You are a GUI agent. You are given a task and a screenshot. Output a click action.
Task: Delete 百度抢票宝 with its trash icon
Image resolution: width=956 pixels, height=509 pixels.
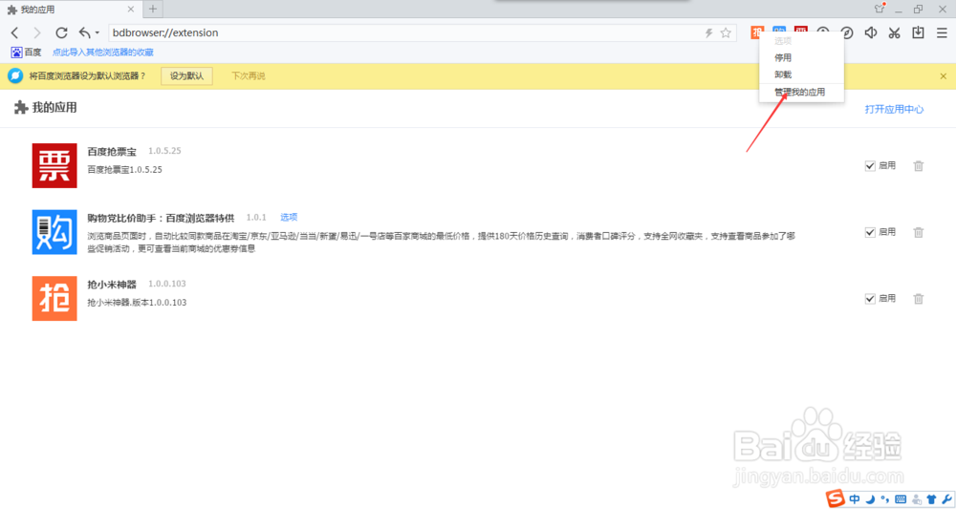pos(918,165)
